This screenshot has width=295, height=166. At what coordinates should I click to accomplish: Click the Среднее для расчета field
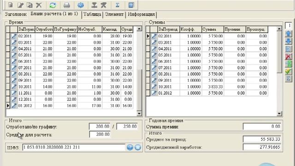pos(100,134)
